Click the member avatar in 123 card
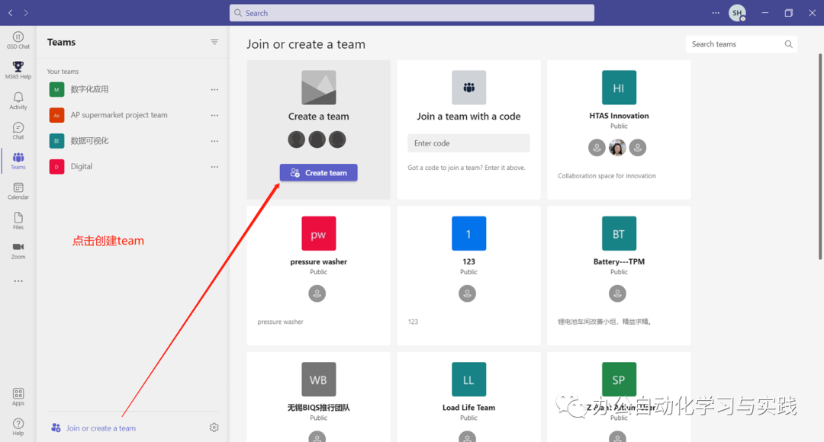824x442 pixels. [x=467, y=293]
